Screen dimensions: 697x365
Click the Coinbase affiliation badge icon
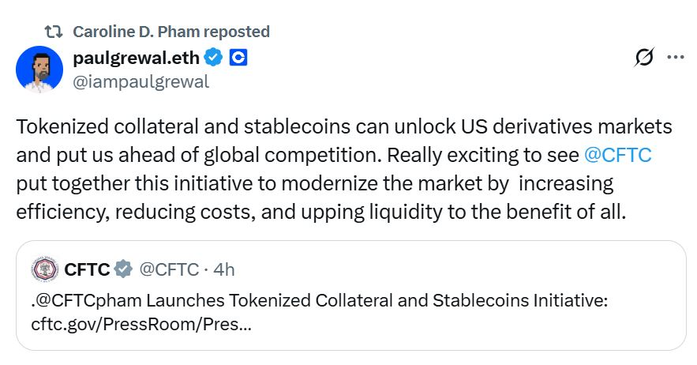[x=238, y=58]
